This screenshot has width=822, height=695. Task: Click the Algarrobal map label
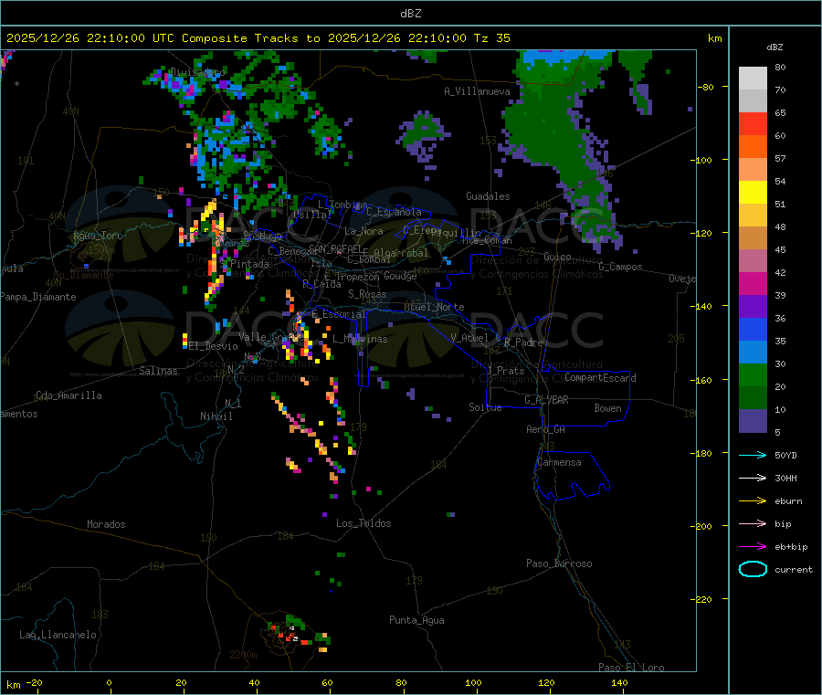[x=401, y=253]
